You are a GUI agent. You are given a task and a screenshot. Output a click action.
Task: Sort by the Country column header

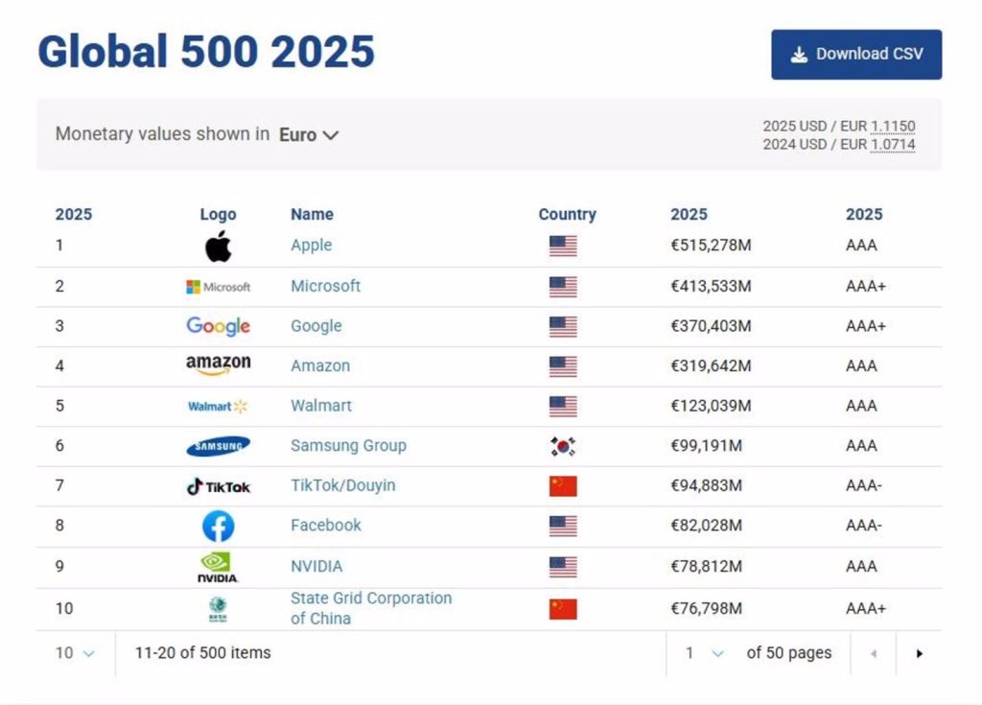[567, 214]
